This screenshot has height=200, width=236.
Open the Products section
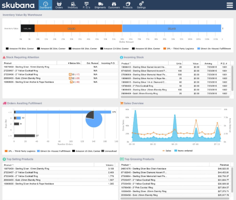[x=127, y=5]
